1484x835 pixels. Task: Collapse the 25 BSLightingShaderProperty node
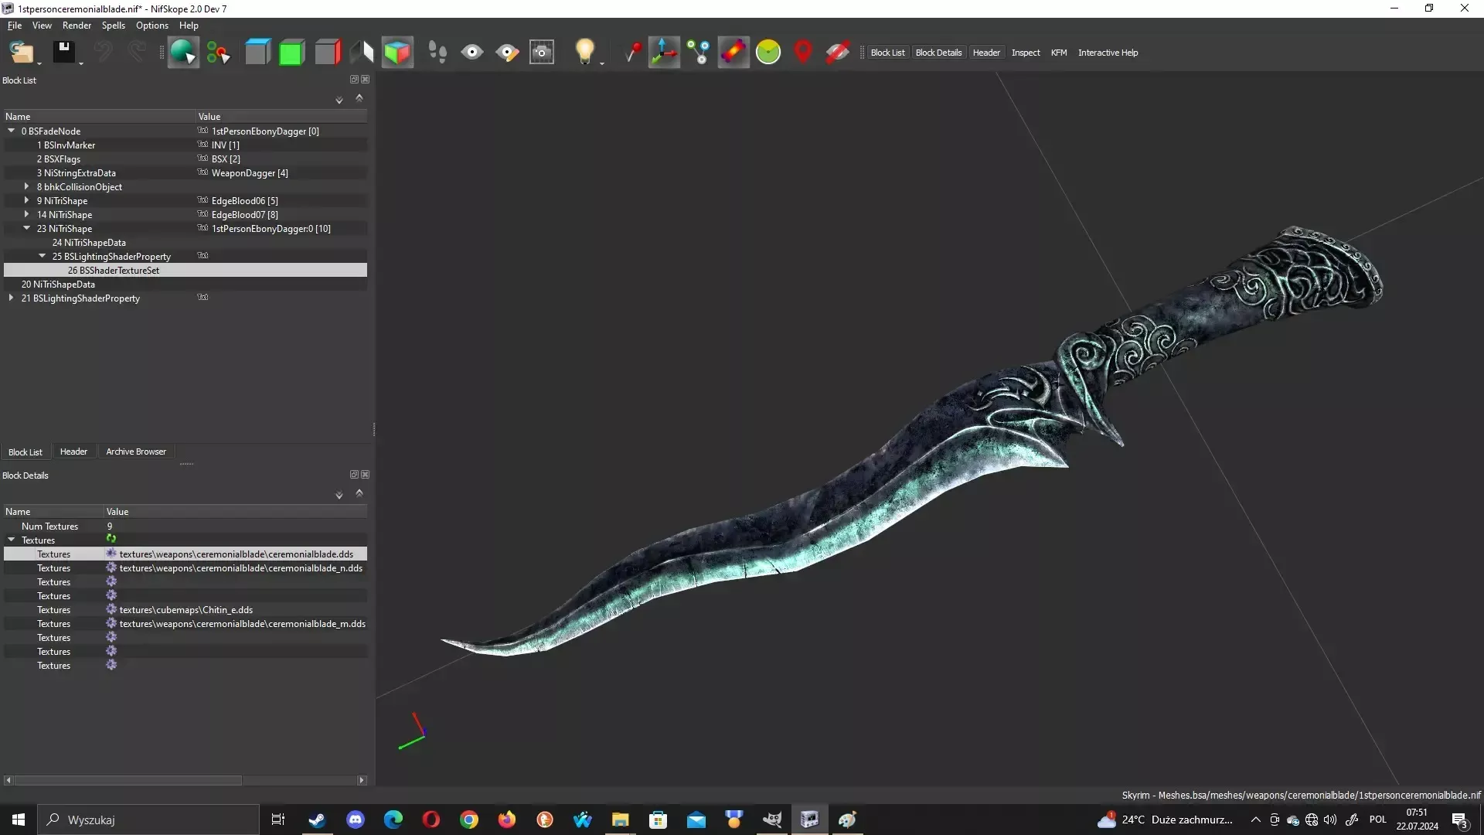[43, 256]
